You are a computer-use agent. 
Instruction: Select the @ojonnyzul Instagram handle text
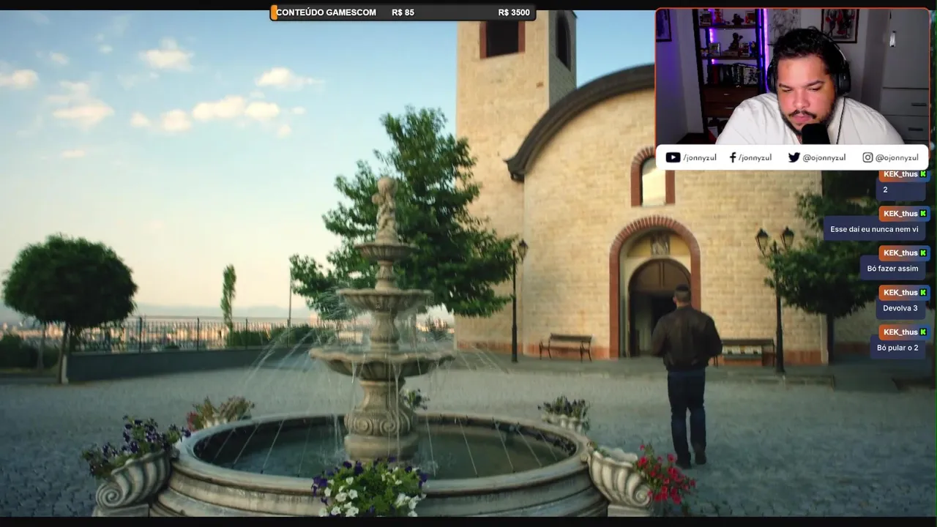[x=897, y=158]
